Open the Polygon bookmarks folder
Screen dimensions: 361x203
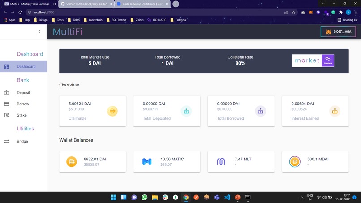click(178, 20)
